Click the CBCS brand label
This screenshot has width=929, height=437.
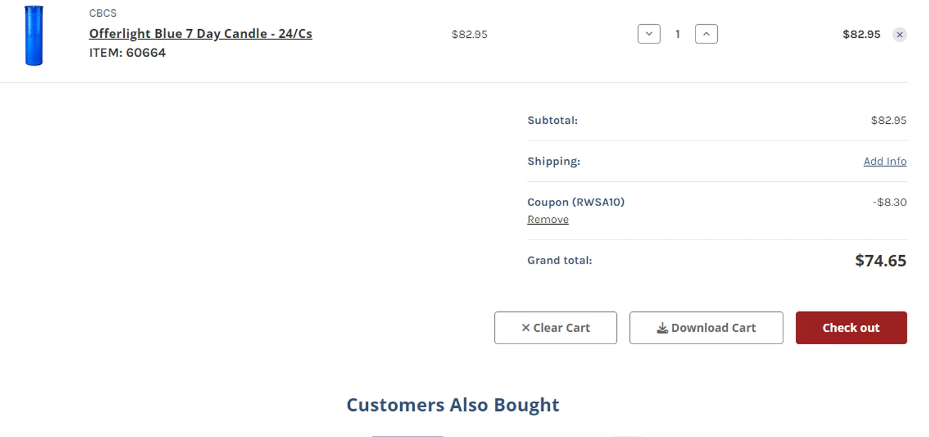tap(103, 13)
